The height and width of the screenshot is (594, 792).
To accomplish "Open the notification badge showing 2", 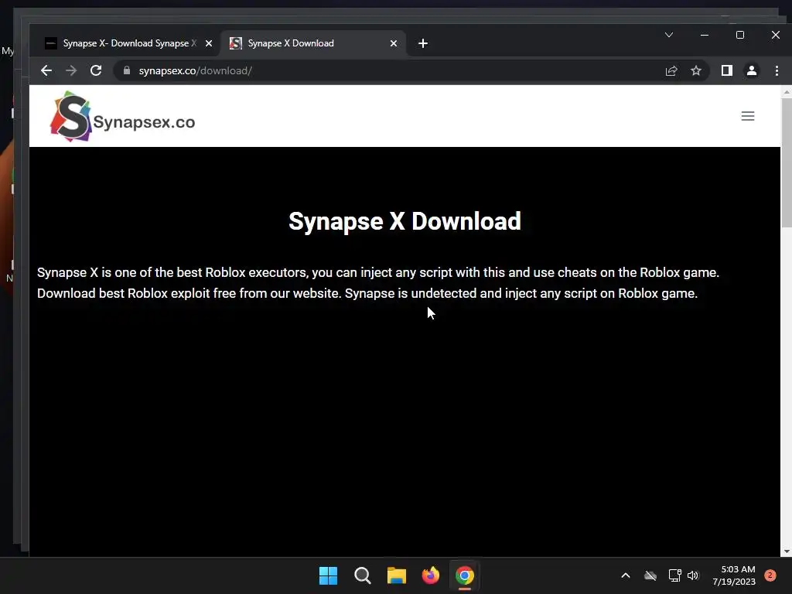I will click(770, 575).
